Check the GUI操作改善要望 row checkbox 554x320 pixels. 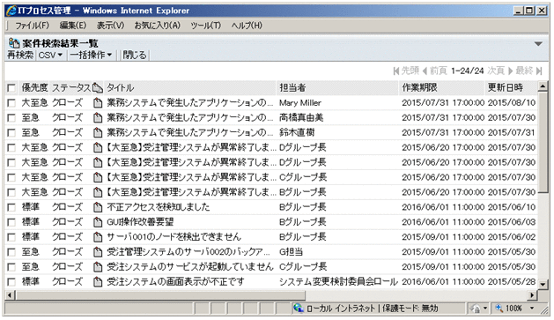(x=11, y=222)
